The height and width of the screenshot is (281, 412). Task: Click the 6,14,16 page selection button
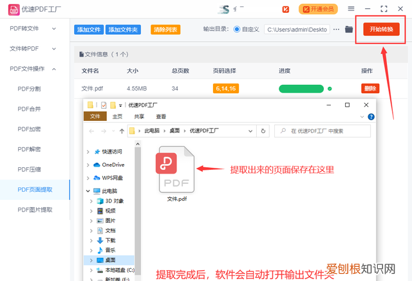tap(226, 89)
